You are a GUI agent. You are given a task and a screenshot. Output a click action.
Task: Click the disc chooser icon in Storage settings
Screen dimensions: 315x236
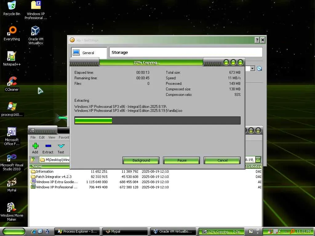[x=259, y=69]
